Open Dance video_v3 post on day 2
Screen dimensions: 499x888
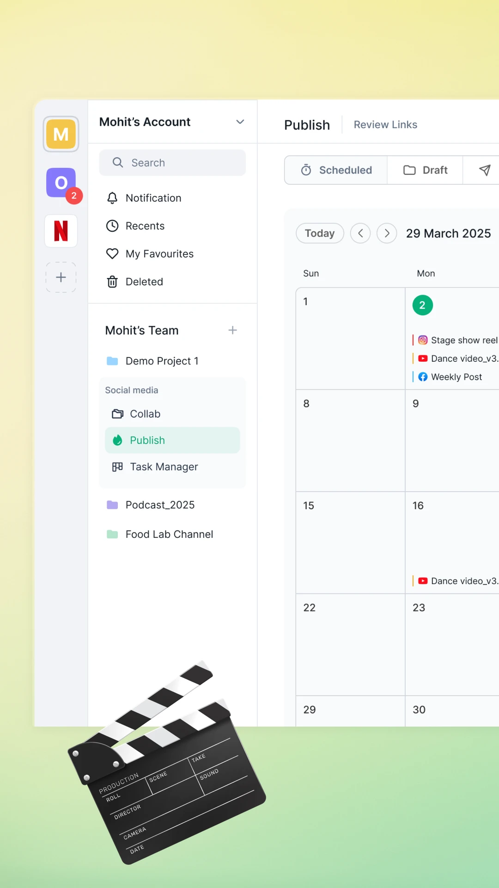pyautogui.click(x=456, y=359)
